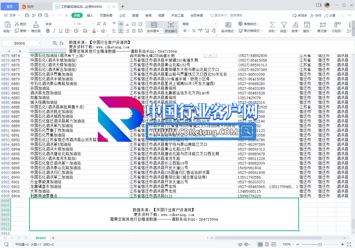Add a new sheet with plus button
355x248 pixels.
[x=53, y=238]
